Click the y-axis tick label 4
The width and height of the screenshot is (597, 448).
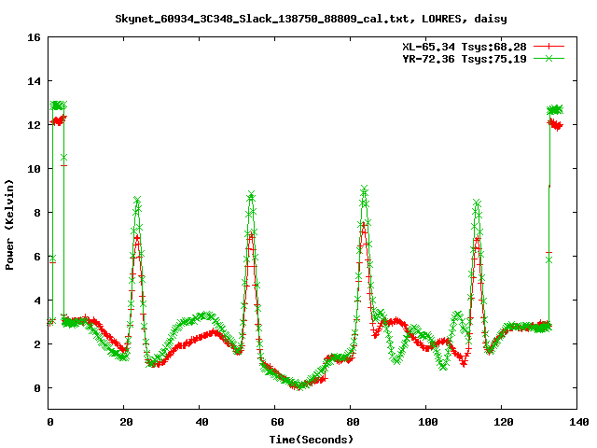coord(37,301)
